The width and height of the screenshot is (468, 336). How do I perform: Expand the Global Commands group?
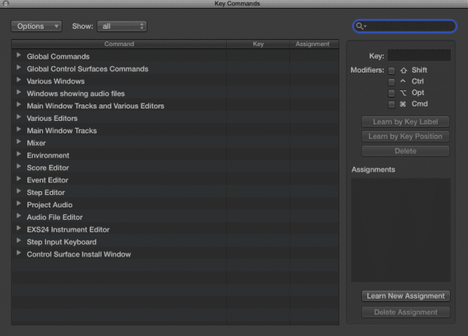[x=18, y=56]
